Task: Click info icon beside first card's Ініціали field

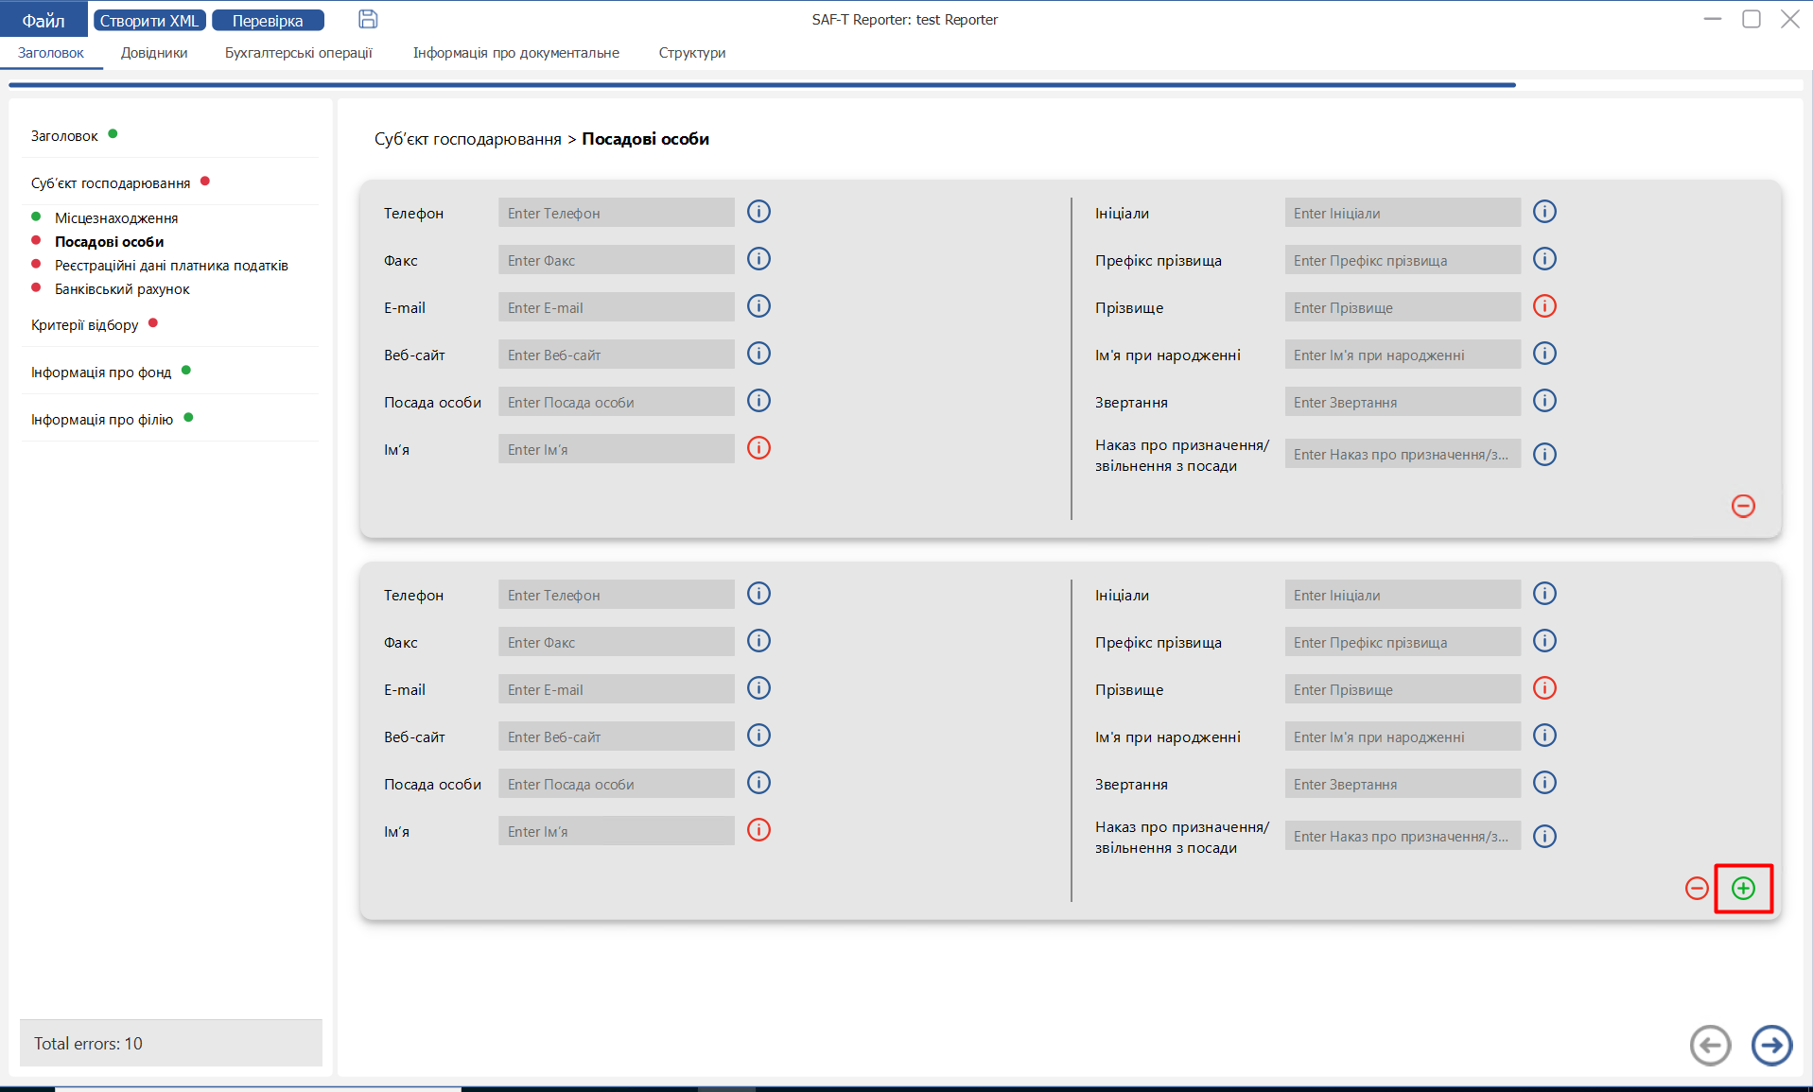Action: click(x=1544, y=212)
